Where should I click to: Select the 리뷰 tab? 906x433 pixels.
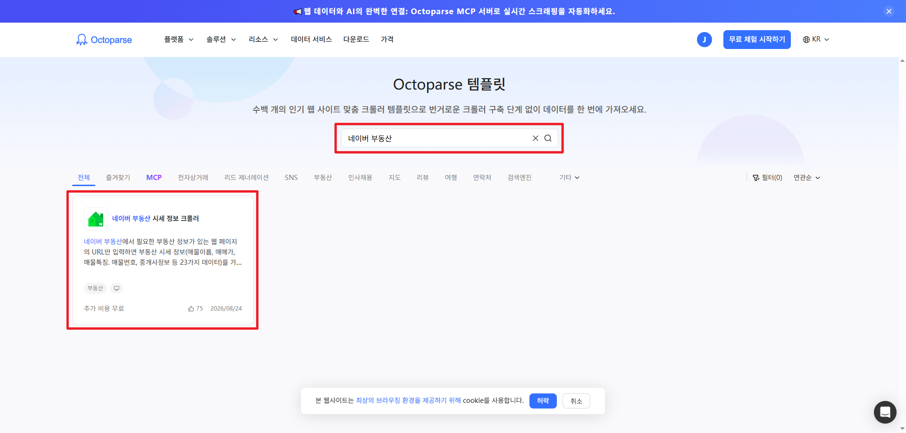click(x=423, y=178)
